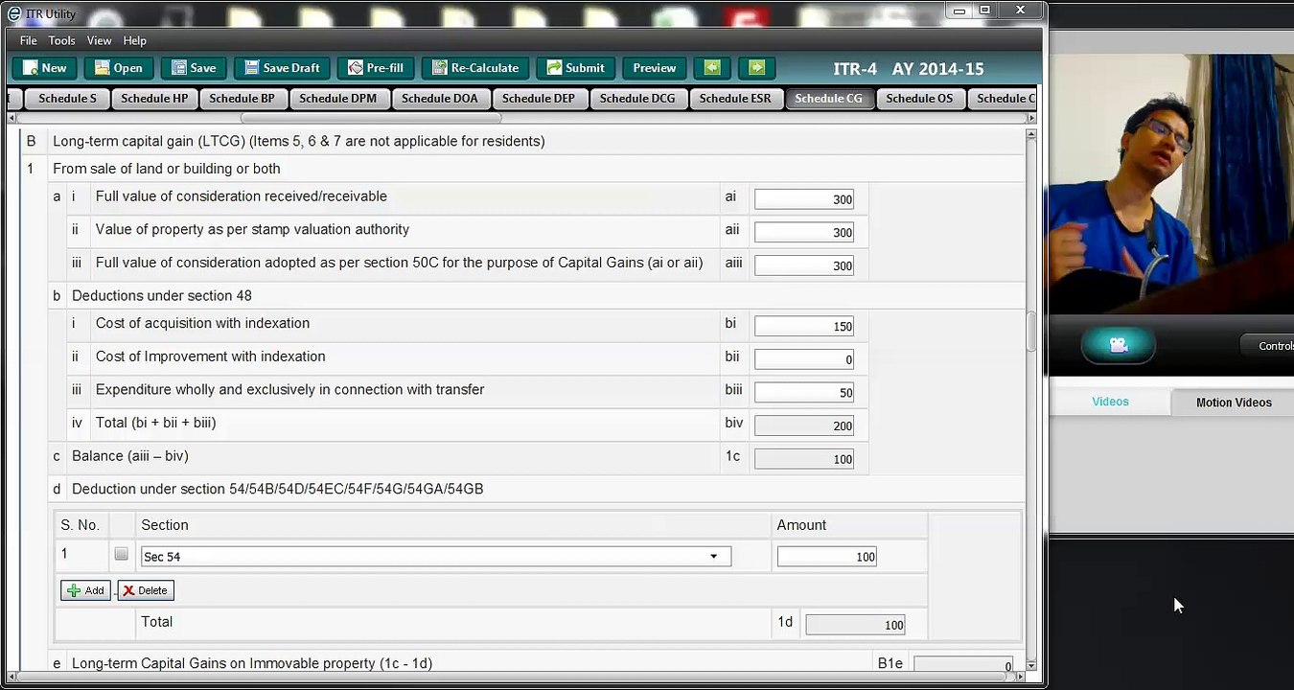Click the vertical scrollbar thumb of form

pyautogui.click(x=1031, y=332)
